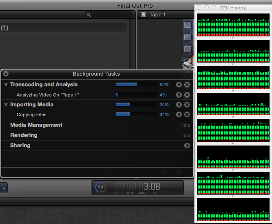
Task: Click the Copying Files label
Action: pos(31,114)
